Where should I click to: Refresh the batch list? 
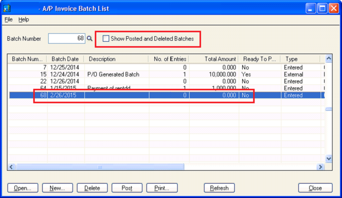pos(219,188)
